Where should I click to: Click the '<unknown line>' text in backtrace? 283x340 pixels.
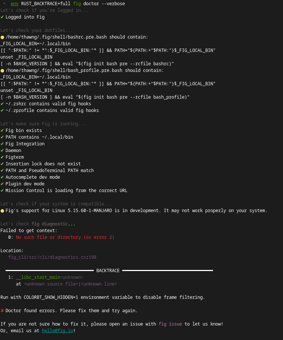[x=99, y=284]
